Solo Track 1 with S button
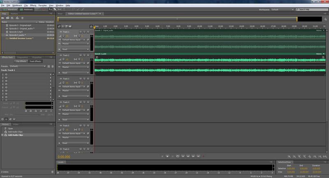Viewport: 329px width, 178px height. [84, 32]
